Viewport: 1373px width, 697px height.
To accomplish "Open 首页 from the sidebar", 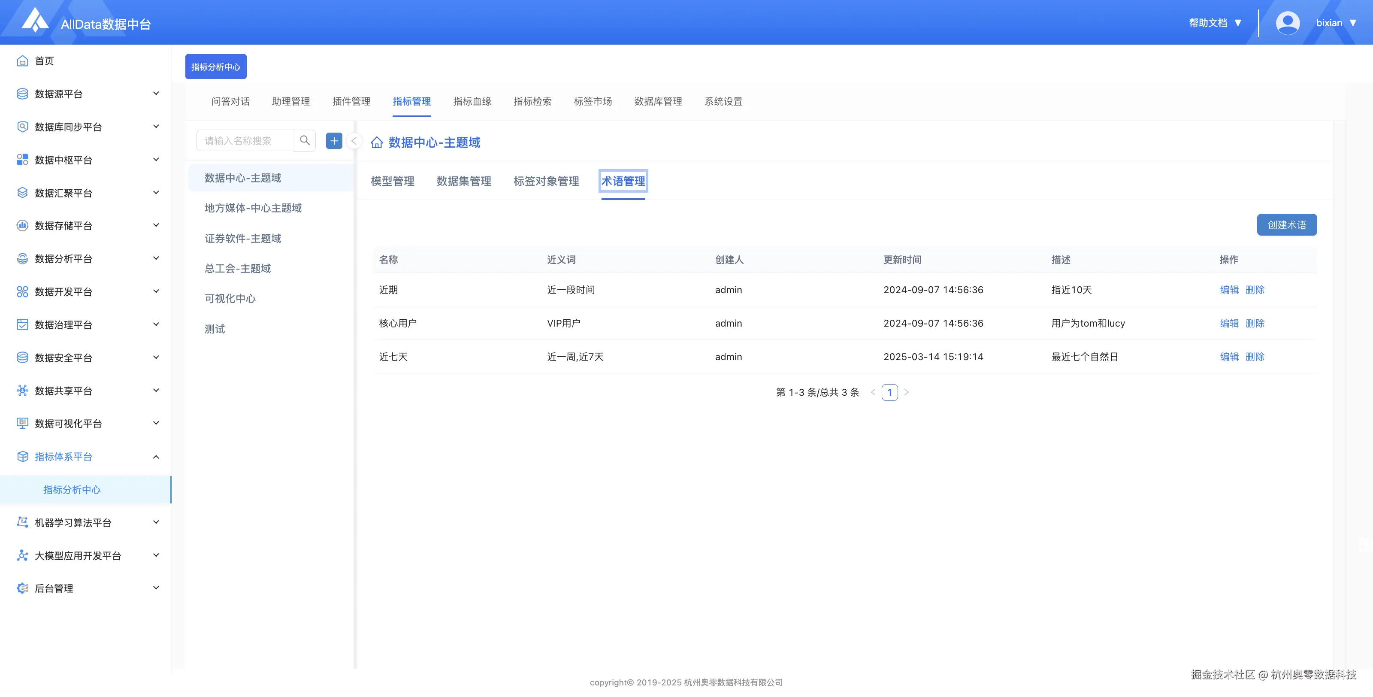I will 44,61.
